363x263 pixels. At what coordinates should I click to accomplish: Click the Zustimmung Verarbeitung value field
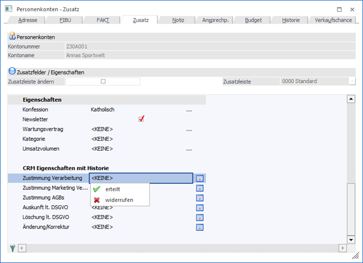coord(141,178)
